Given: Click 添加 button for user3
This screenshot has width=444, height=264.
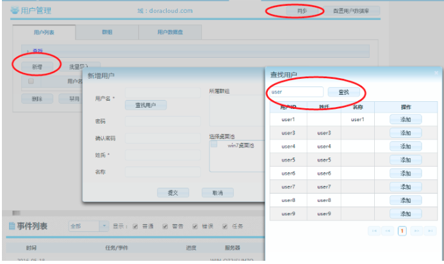Looking at the screenshot, I should coord(405,133).
